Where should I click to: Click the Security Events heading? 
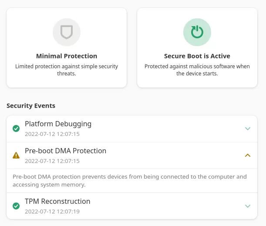[31, 106]
